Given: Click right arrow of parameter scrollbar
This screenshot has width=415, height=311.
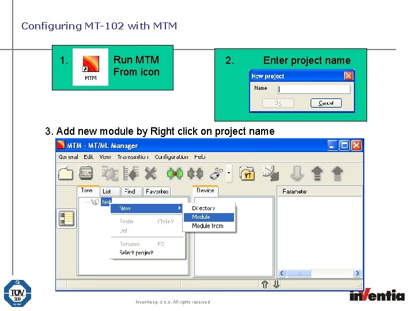Looking at the screenshot, I should coord(357,273).
